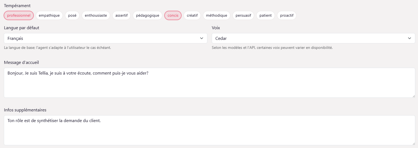Select the 'créatif' temperament chip
The image size is (418, 148).
[192, 16]
